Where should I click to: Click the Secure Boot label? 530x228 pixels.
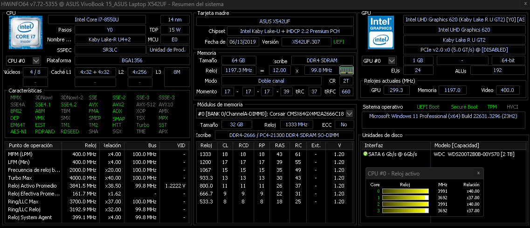(464, 107)
